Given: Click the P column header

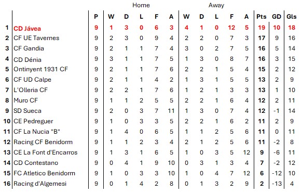Looking at the screenshot, I should (96, 17).
